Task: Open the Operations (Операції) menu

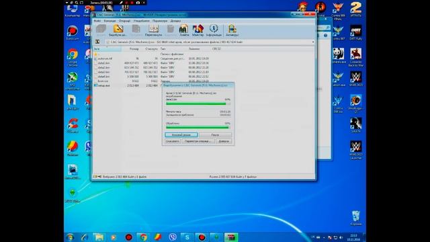Action: click(x=124, y=21)
